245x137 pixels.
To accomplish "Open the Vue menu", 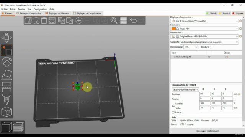I will 29,9.
